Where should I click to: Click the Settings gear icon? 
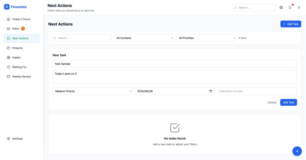pyautogui.click(x=8, y=138)
